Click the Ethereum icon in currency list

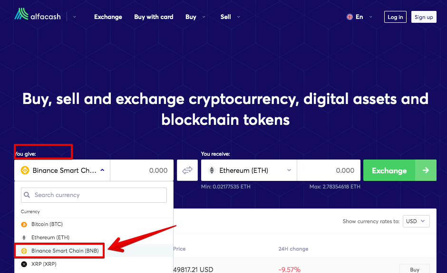click(24, 238)
